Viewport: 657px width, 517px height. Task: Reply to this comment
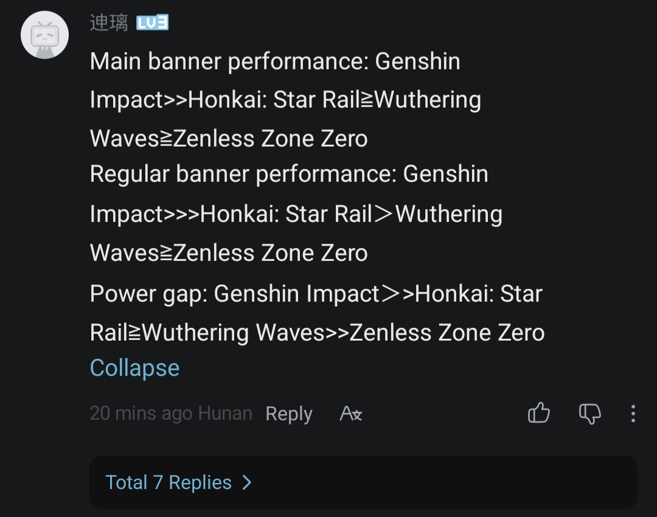click(289, 414)
